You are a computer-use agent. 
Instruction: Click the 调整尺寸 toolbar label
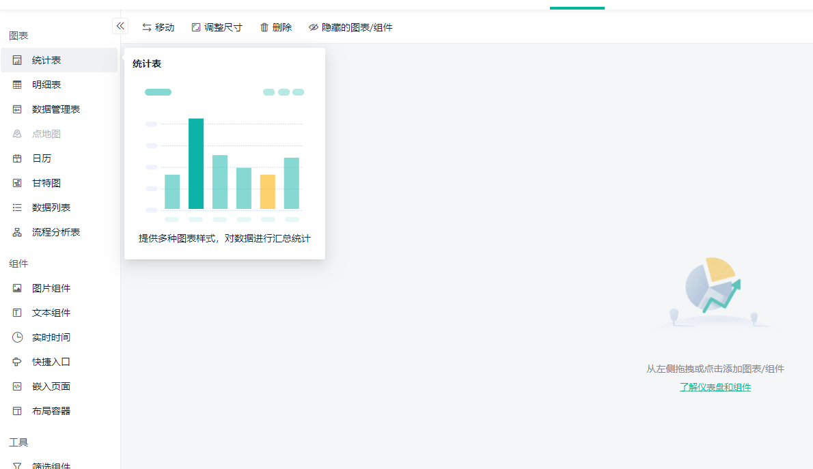coord(223,27)
